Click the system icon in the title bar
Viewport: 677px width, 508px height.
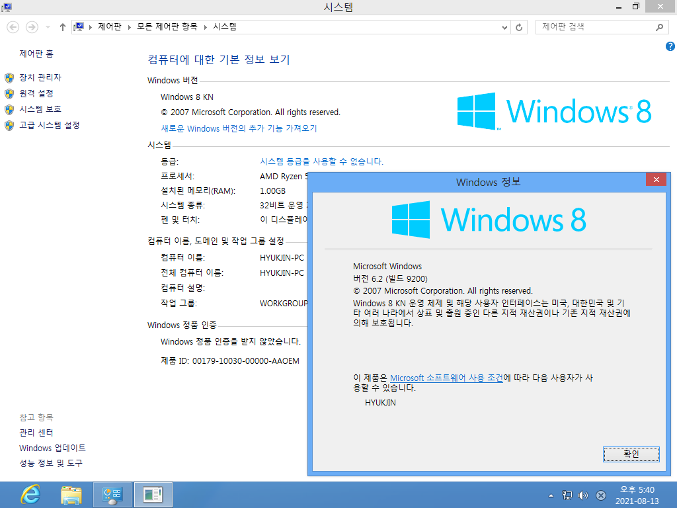[x=7, y=7]
